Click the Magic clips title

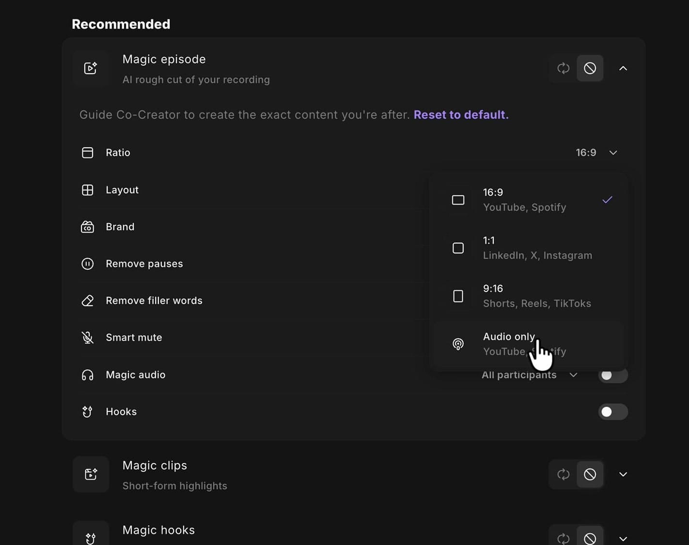(155, 466)
